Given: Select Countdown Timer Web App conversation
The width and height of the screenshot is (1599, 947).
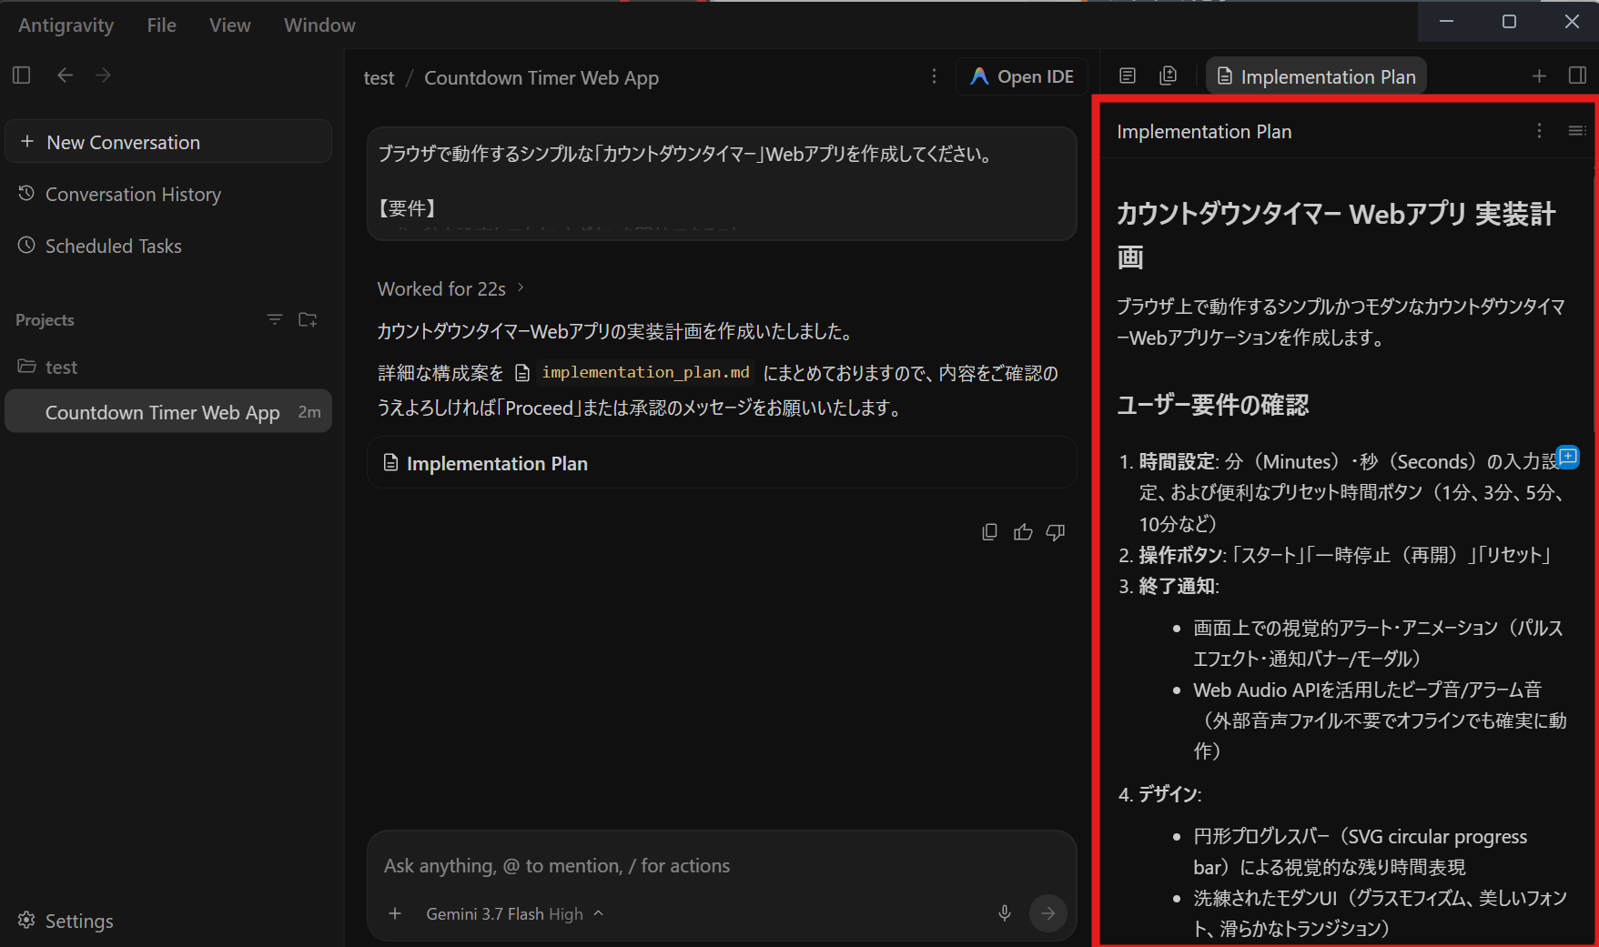Looking at the screenshot, I should click(168, 412).
